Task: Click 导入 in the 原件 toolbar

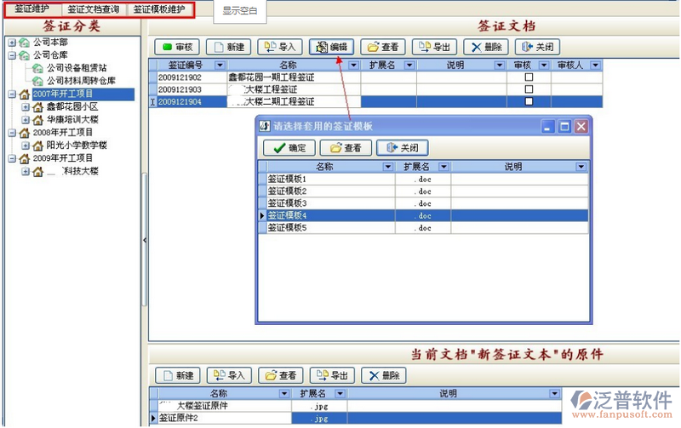Action: coord(229,375)
